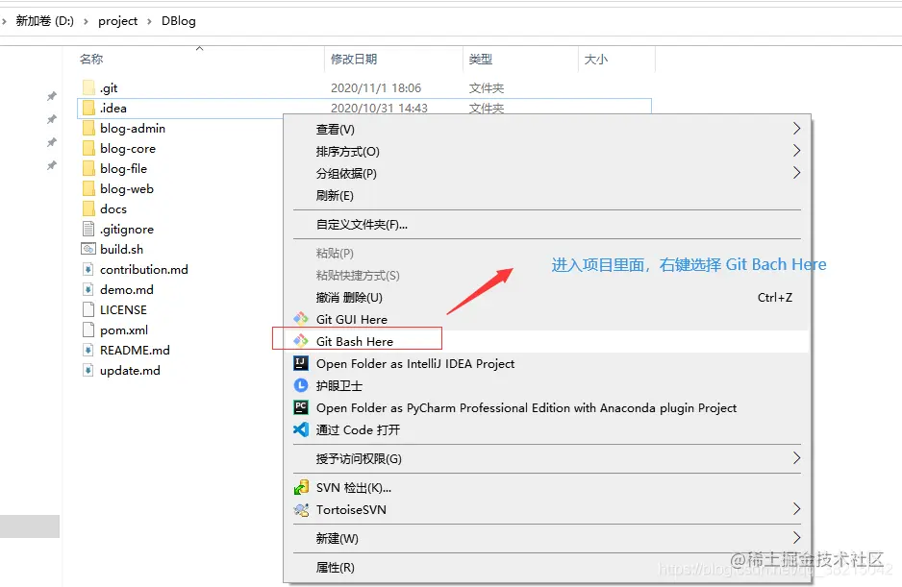
Task: Select Git GUI Here menu entry
Action: tap(547, 319)
